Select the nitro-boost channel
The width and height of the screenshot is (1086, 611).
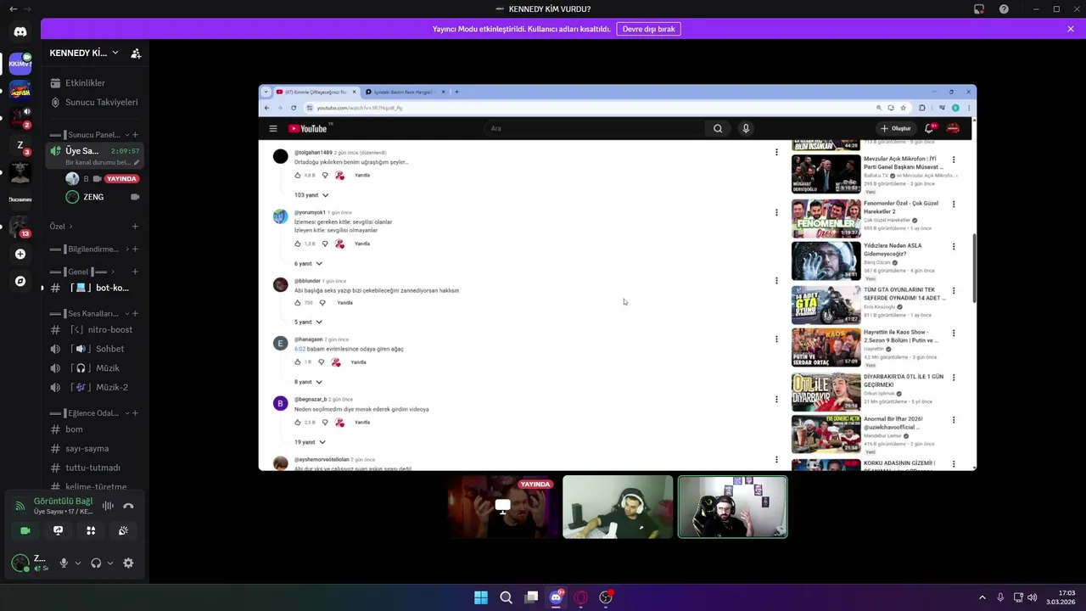click(94, 329)
